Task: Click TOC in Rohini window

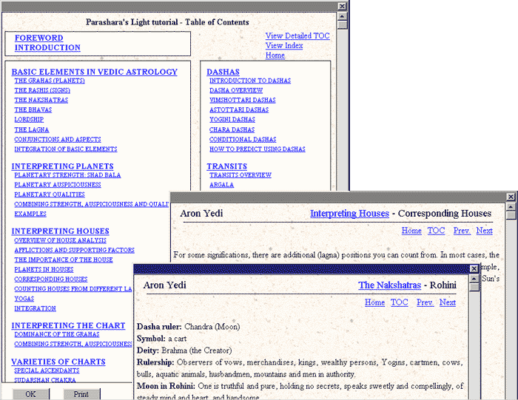Action: [x=399, y=302]
